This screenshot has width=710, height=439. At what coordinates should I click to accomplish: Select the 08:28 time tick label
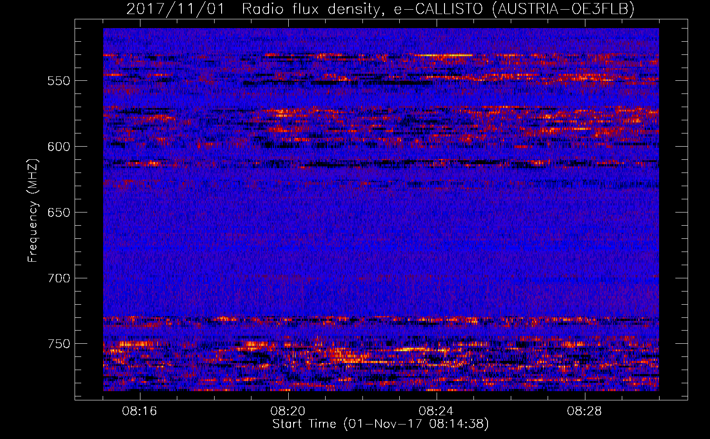pos(584,411)
